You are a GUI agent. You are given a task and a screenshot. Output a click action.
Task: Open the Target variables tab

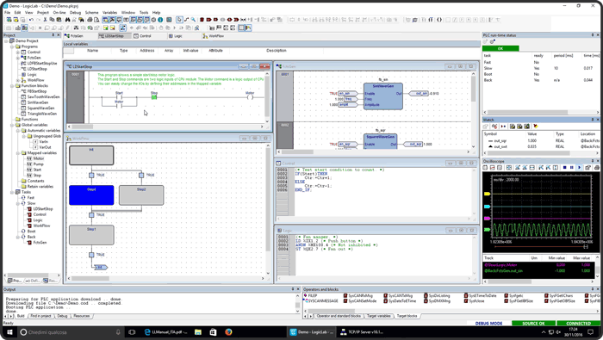tap(378, 316)
